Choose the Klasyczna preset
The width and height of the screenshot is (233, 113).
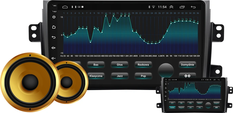[96, 76]
